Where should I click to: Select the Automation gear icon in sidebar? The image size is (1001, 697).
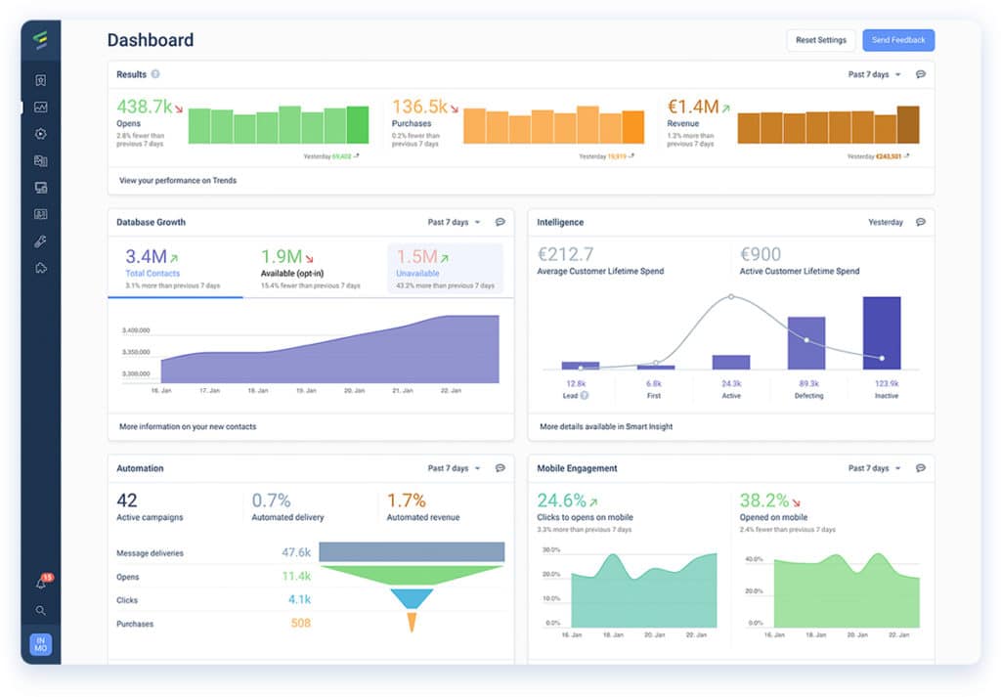tap(40, 134)
